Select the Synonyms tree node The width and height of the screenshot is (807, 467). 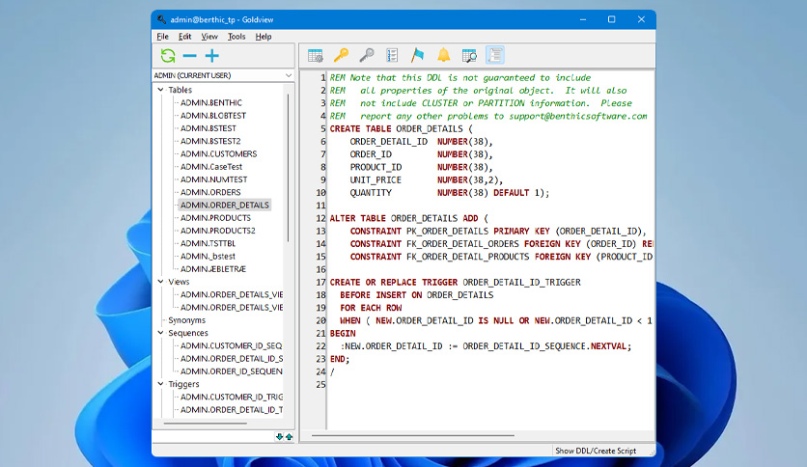click(187, 320)
